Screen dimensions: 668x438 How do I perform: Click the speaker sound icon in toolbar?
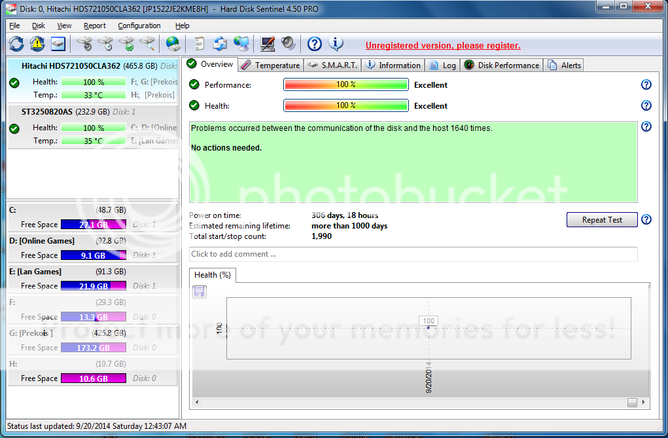288,44
